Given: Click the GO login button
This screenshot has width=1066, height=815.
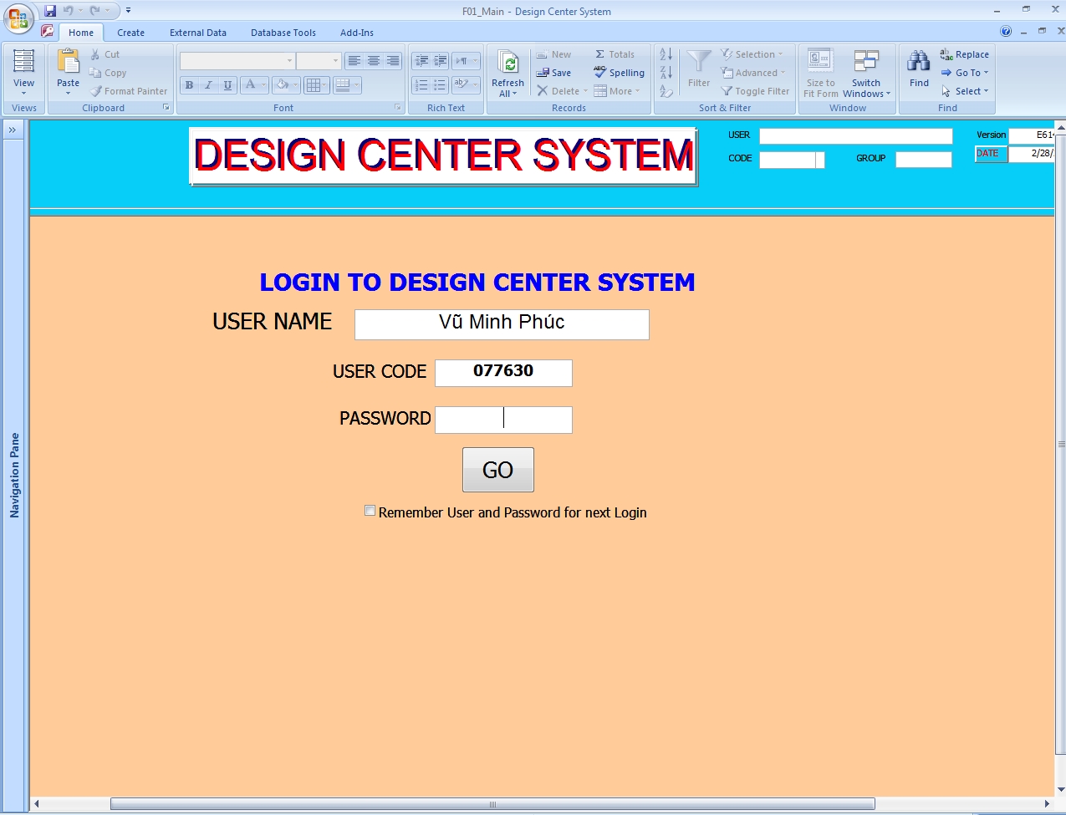Looking at the screenshot, I should coord(498,470).
